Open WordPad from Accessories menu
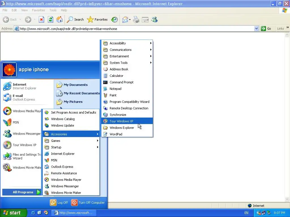290x217 pixels. (127, 134)
